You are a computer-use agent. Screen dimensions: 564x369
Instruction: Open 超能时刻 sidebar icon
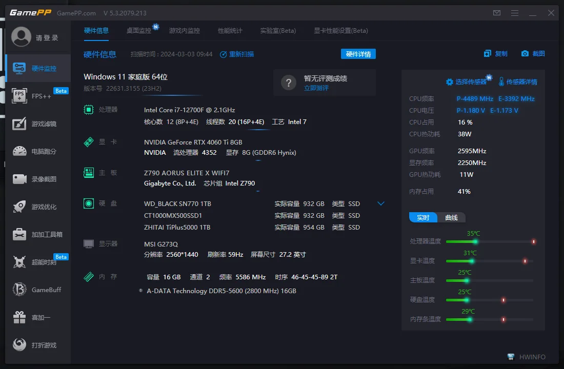pyautogui.click(x=19, y=262)
